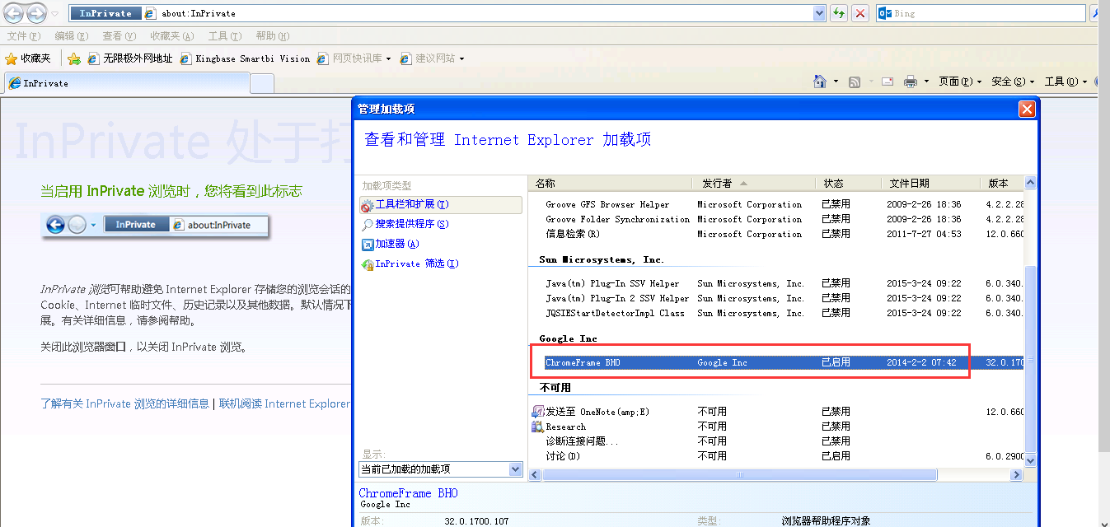Image resolution: width=1110 pixels, height=527 pixels.
Task: Click the empty New Tab button
Action: coord(262,83)
